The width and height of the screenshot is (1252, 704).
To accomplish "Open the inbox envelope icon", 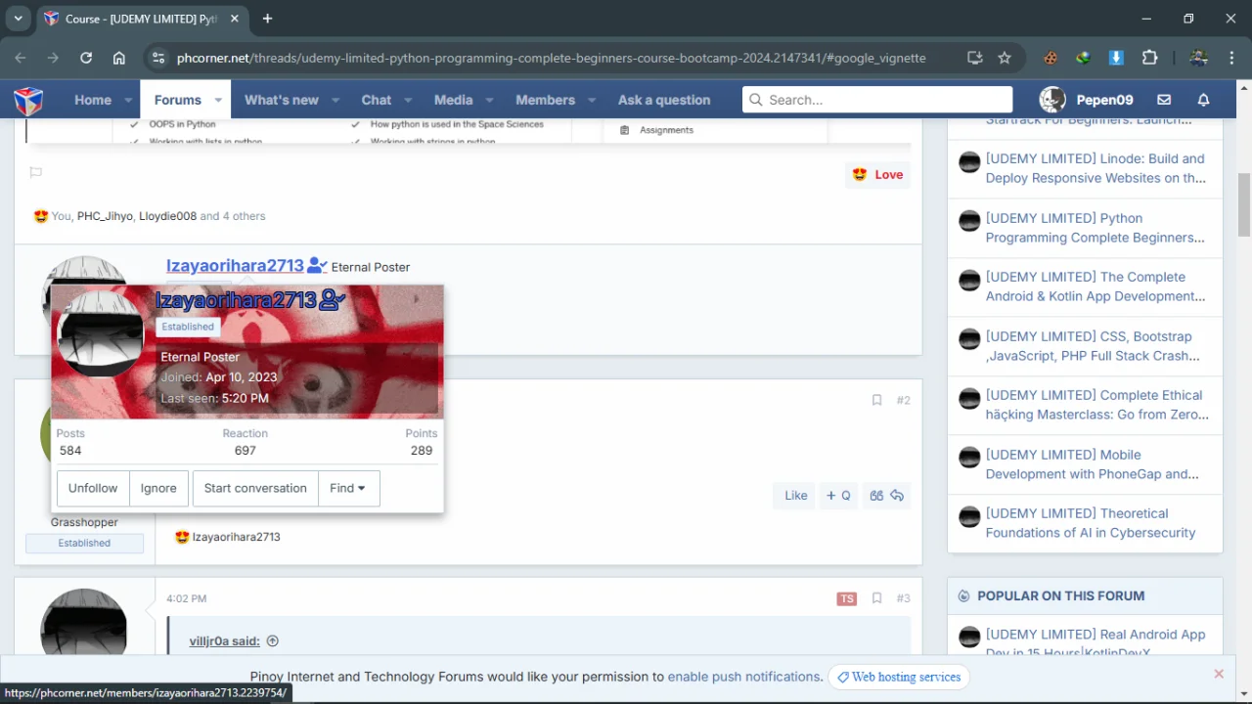I will [1164, 100].
